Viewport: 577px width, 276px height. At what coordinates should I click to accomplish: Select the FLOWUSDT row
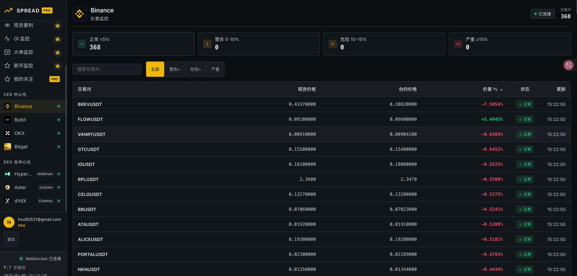click(x=322, y=119)
